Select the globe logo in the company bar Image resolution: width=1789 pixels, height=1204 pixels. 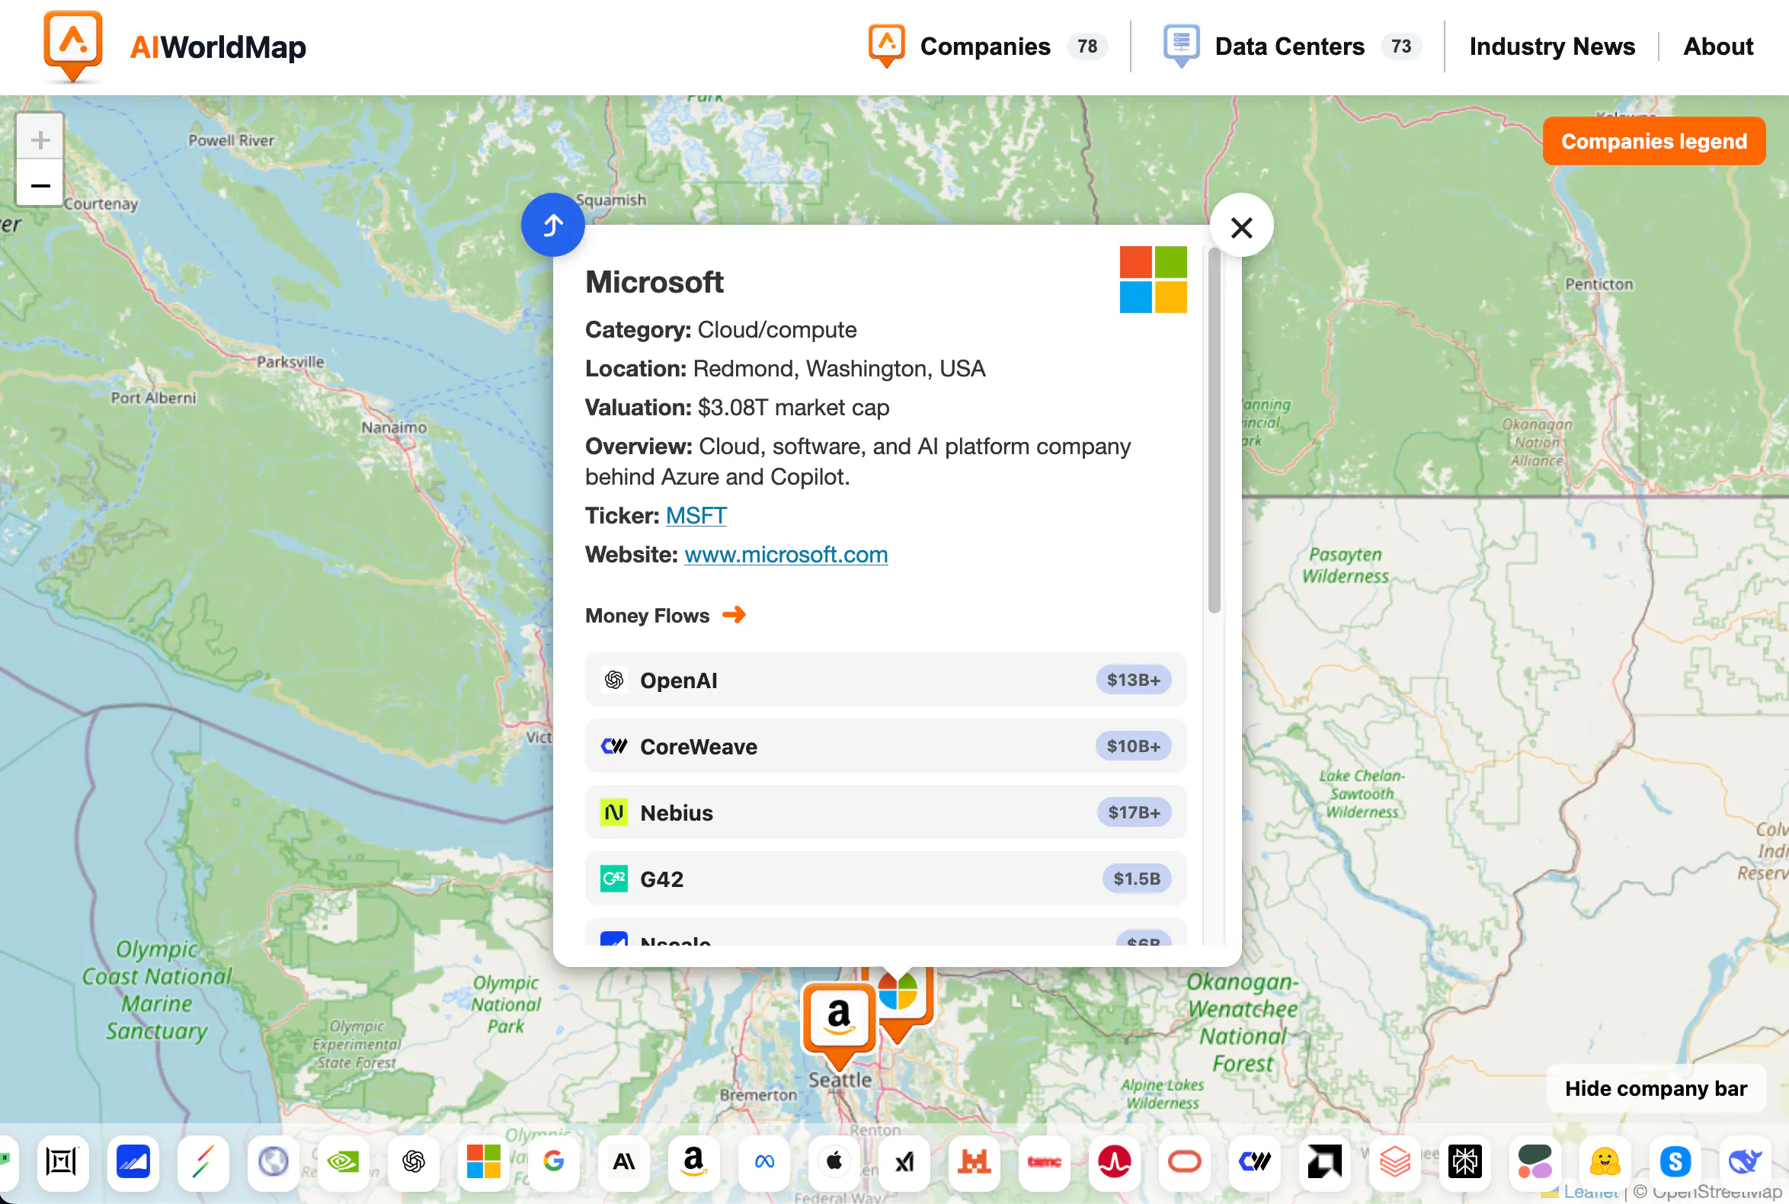tap(274, 1162)
